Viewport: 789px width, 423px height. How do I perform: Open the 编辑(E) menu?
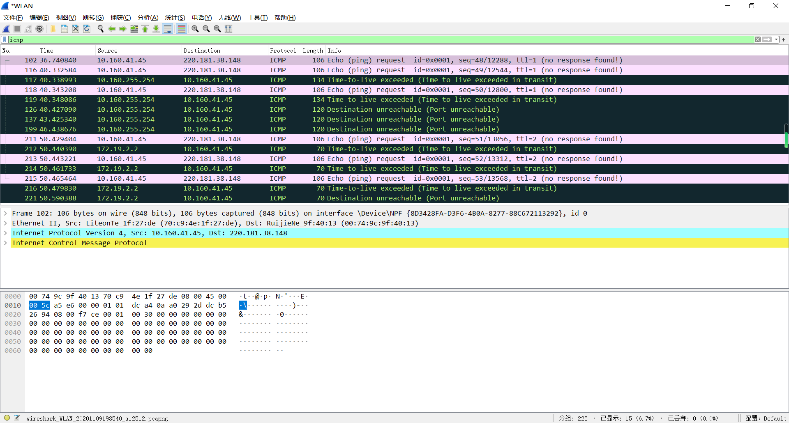pyautogui.click(x=39, y=18)
